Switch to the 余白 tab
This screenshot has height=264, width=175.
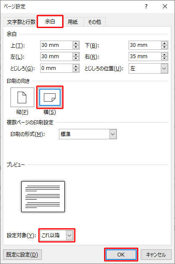[50, 22]
